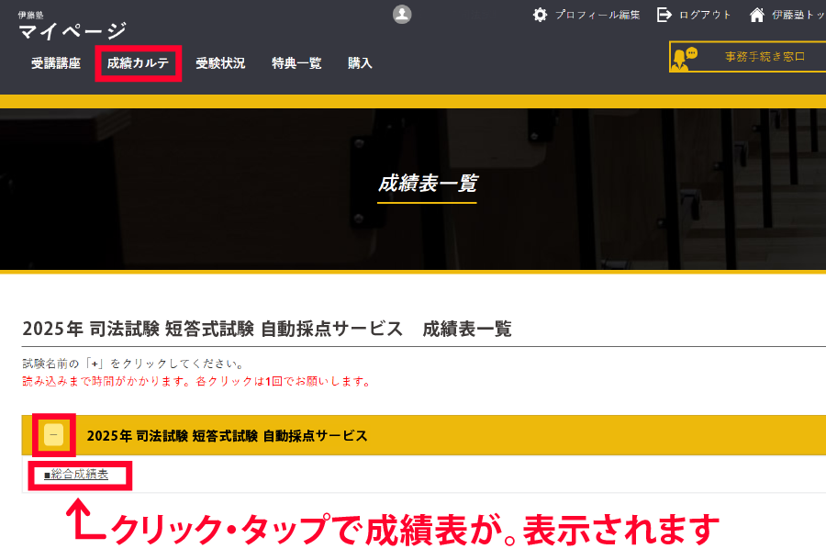
Task: Click the マイページ logo title
Action: pyautogui.click(x=73, y=31)
